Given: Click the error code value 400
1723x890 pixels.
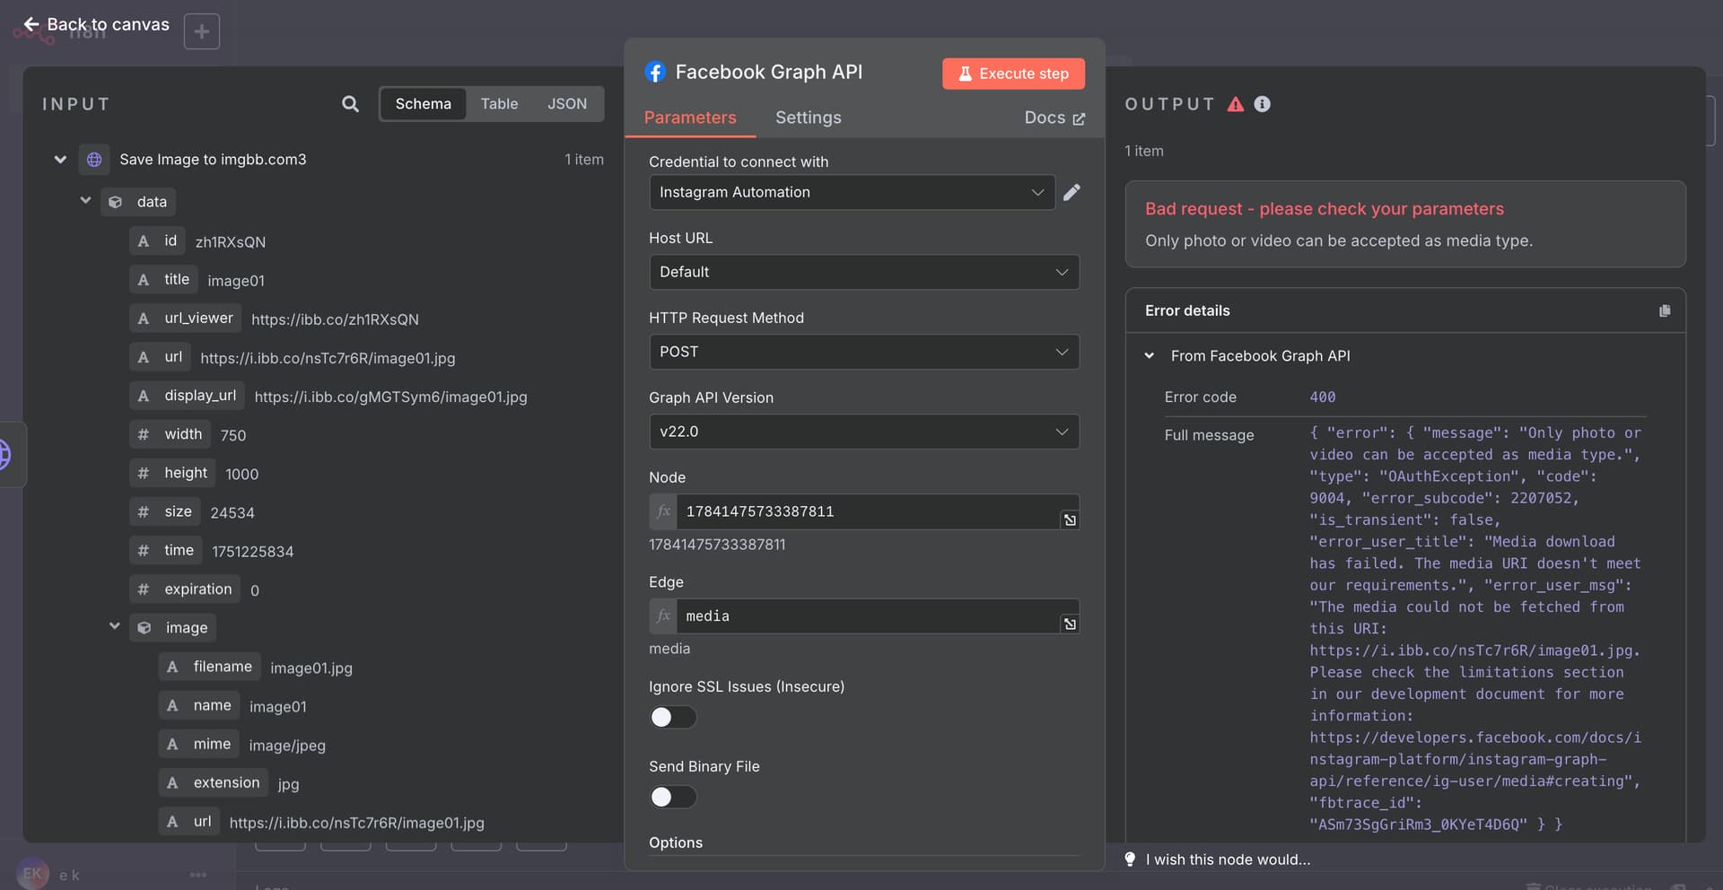Looking at the screenshot, I should 1322,397.
